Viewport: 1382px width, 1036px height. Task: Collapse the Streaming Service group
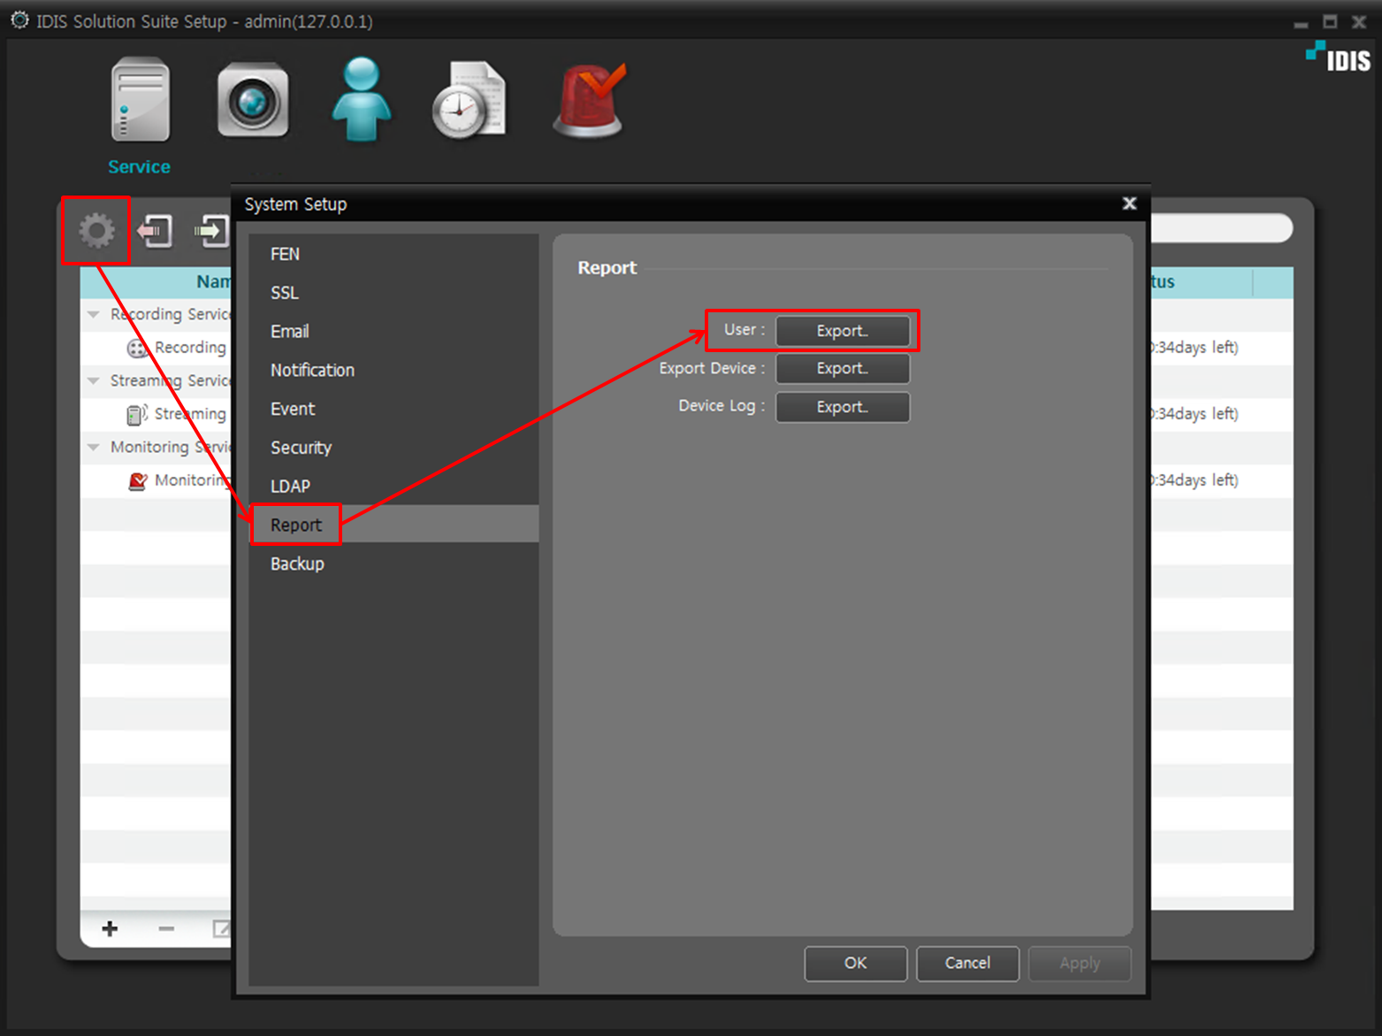94,380
